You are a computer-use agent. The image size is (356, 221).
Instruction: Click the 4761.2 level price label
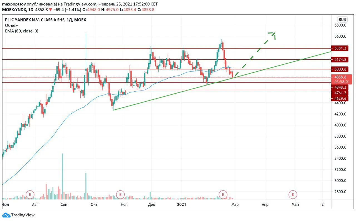coord(340,93)
